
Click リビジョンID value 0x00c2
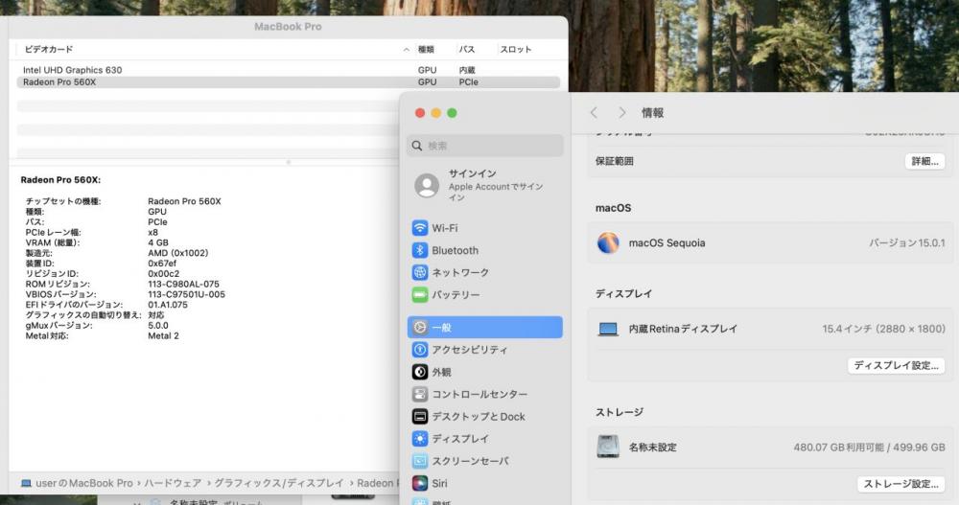point(164,274)
